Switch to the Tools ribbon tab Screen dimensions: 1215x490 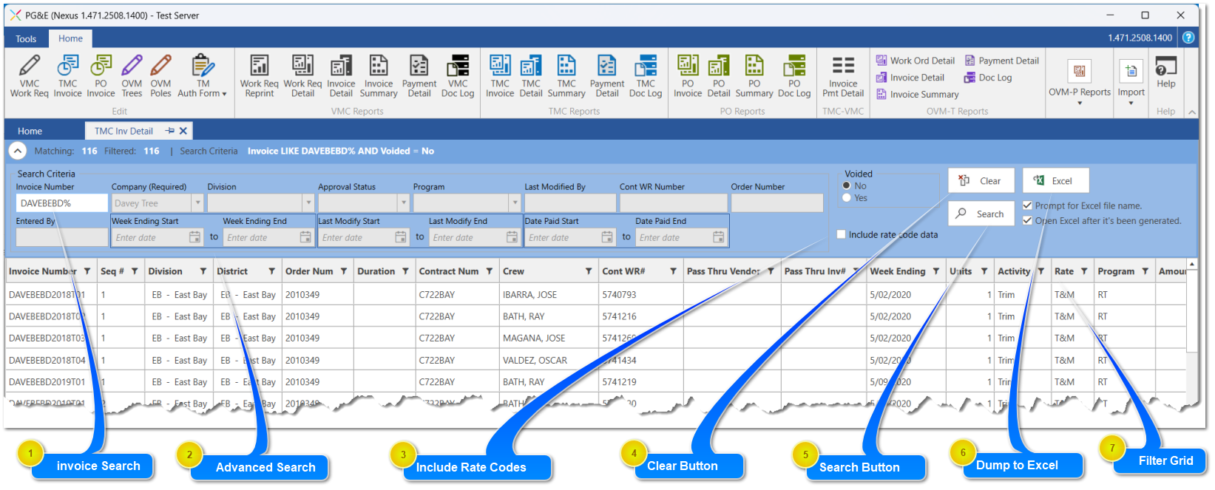26,39
